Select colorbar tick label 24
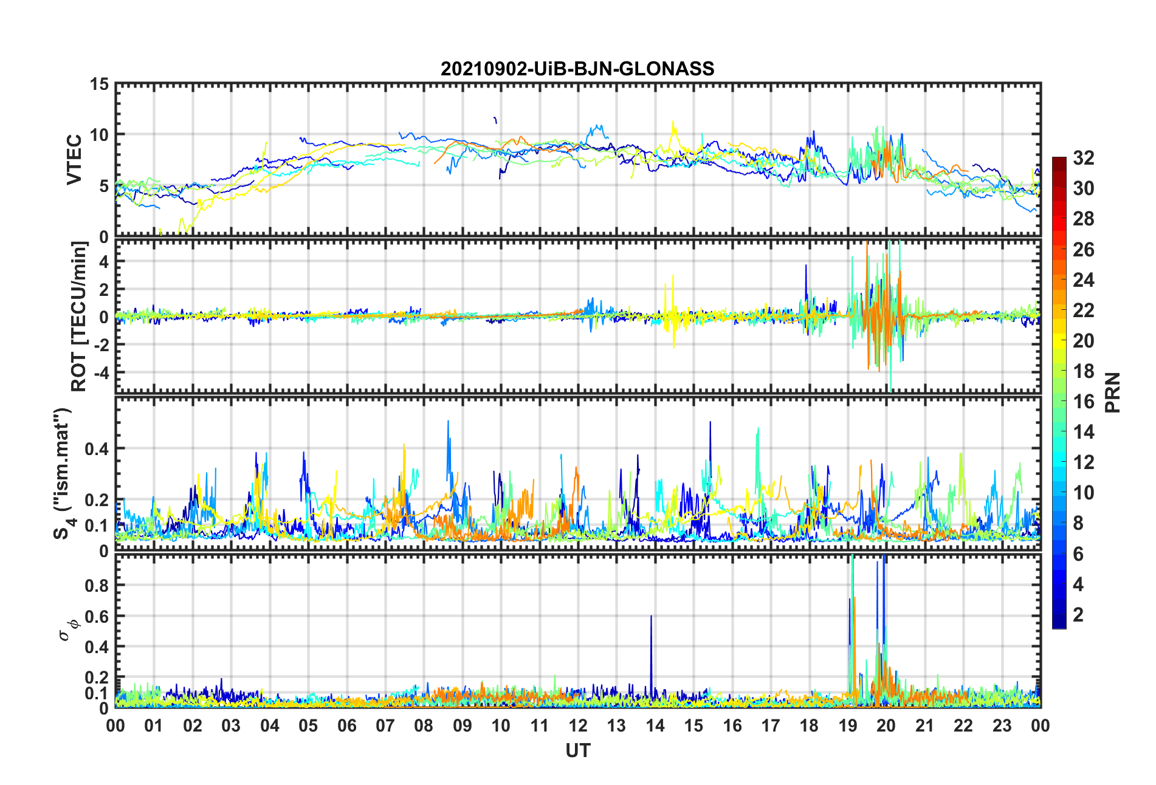This screenshot has width=1156, height=785. pyautogui.click(x=1084, y=279)
